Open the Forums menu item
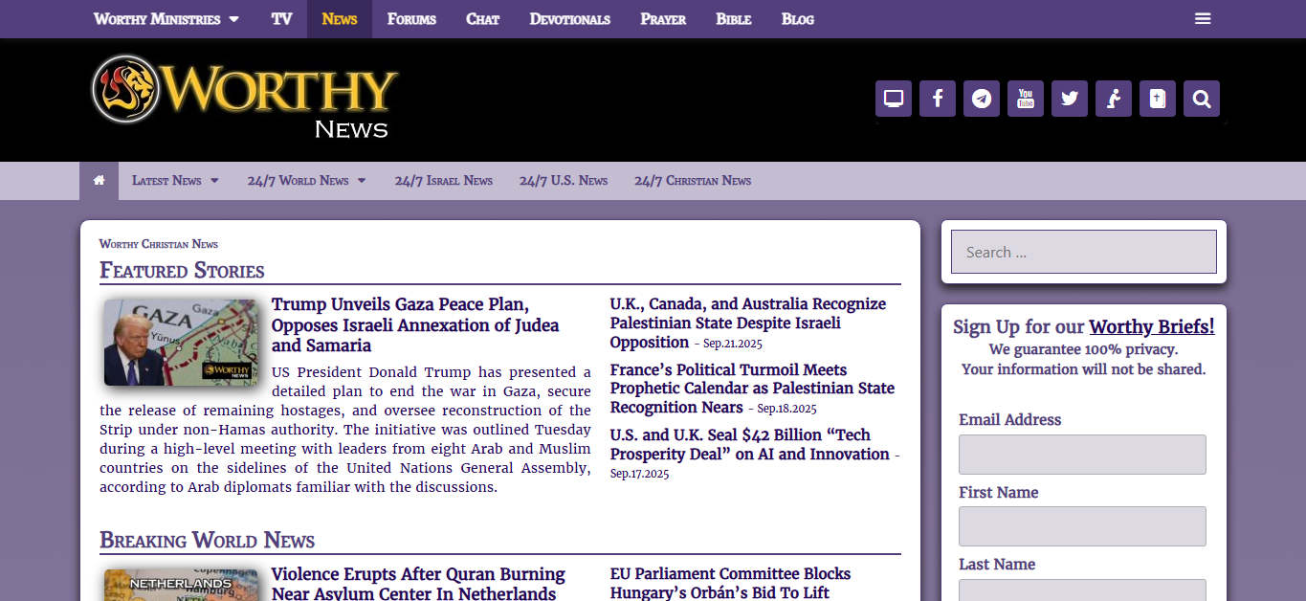This screenshot has height=601, width=1306. click(x=411, y=19)
